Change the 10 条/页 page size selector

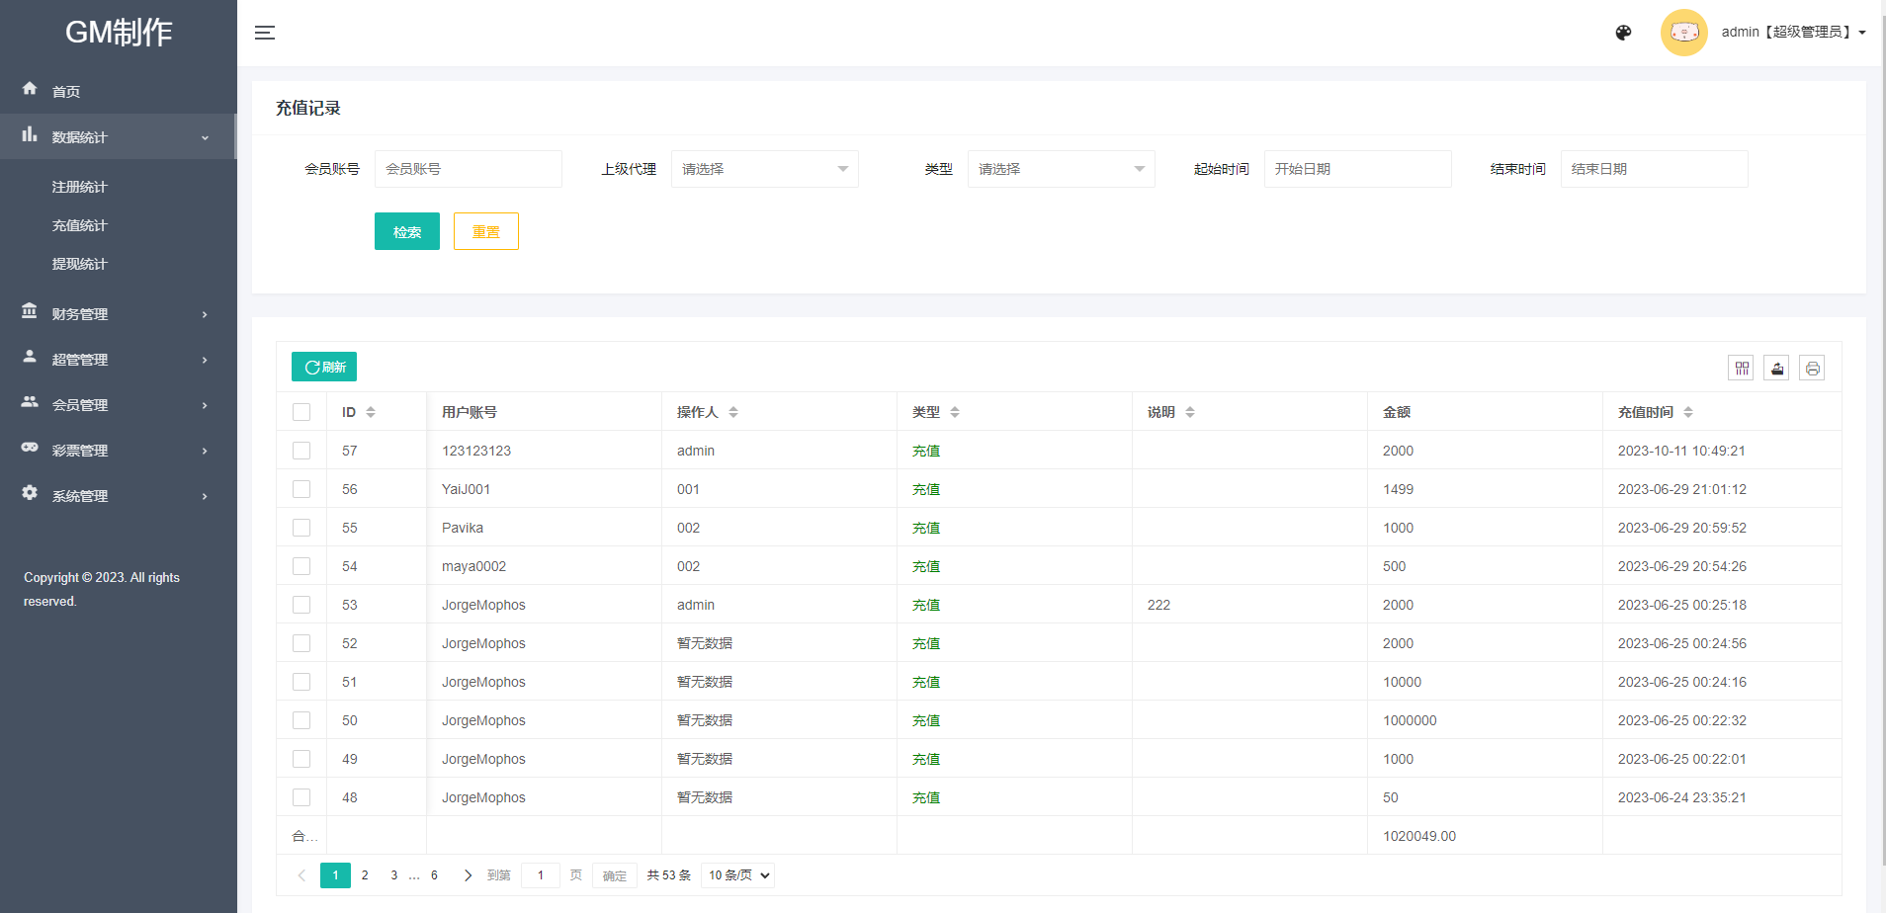tap(737, 875)
